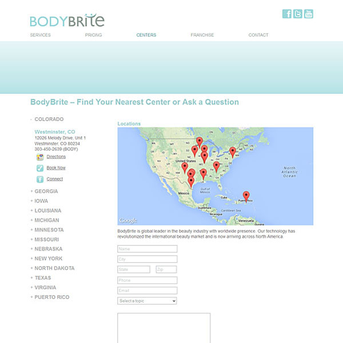Viewport: 343px width, 343px height.
Task: Click the North Atlantic Ocean map label
Action: pyautogui.click(x=290, y=172)
